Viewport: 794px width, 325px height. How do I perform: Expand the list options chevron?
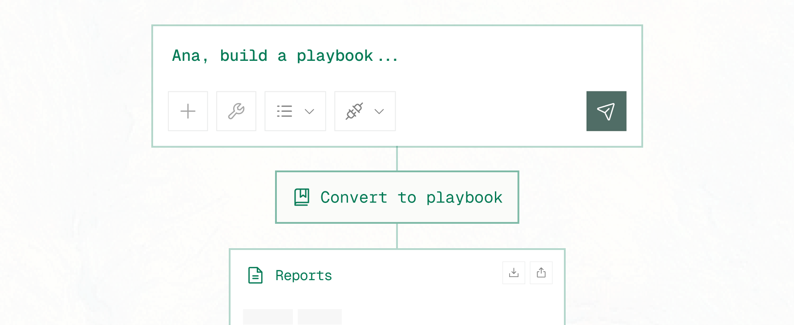coord(309,111)
